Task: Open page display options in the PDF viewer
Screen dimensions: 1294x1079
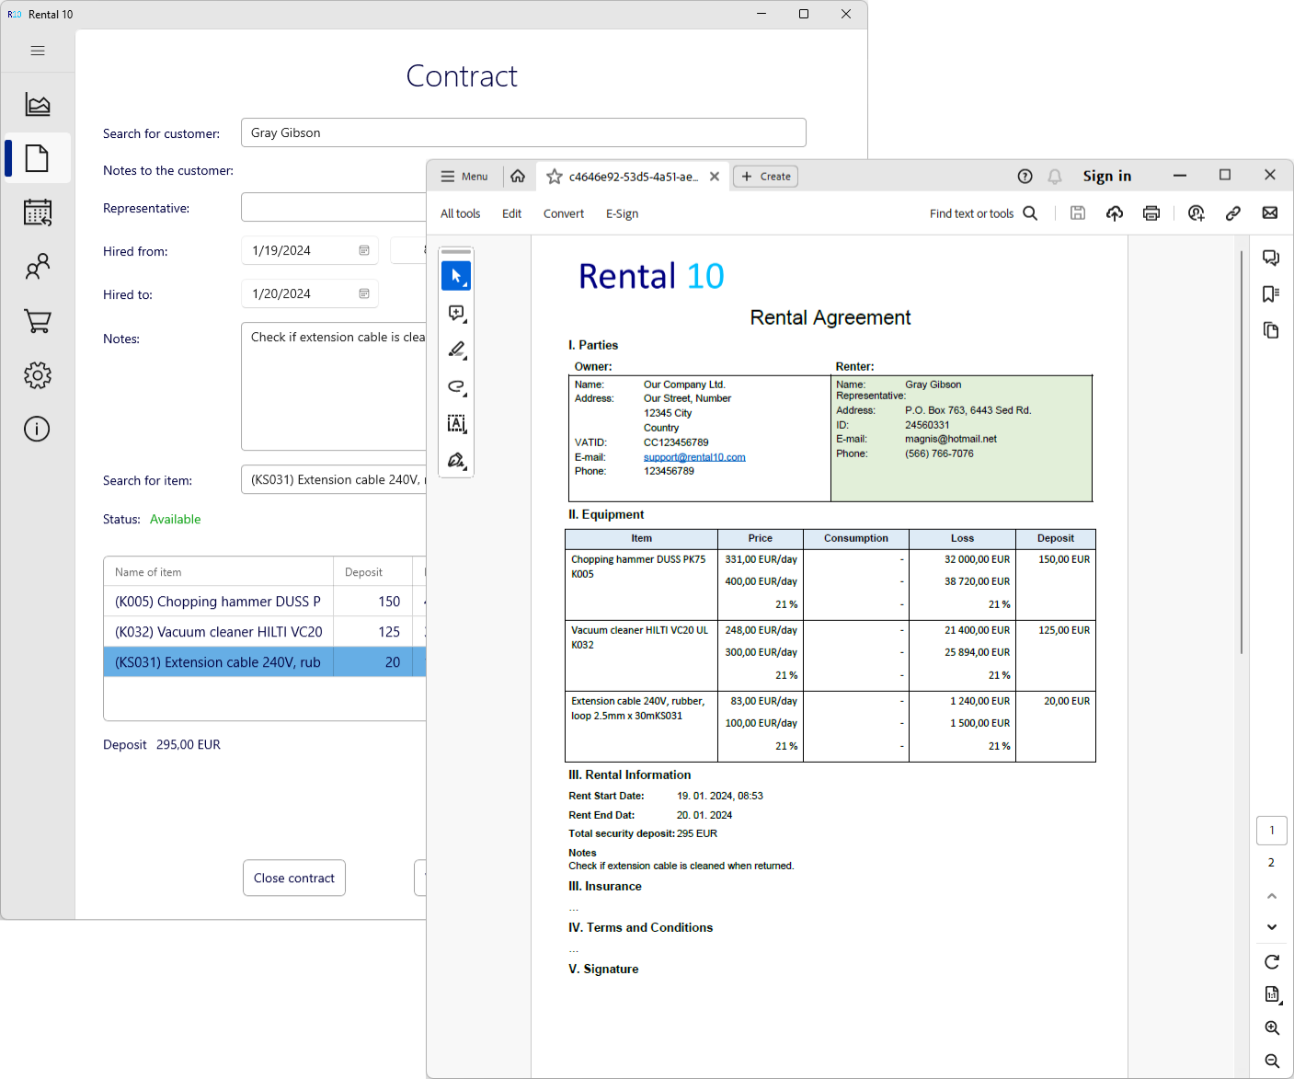Action: pos(1272,994)
